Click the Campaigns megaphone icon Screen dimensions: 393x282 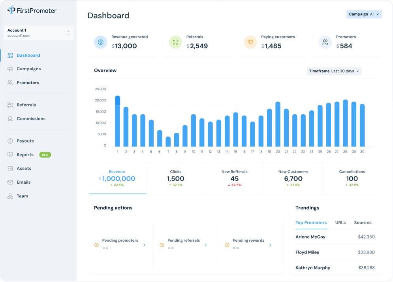tap(10, 69)
